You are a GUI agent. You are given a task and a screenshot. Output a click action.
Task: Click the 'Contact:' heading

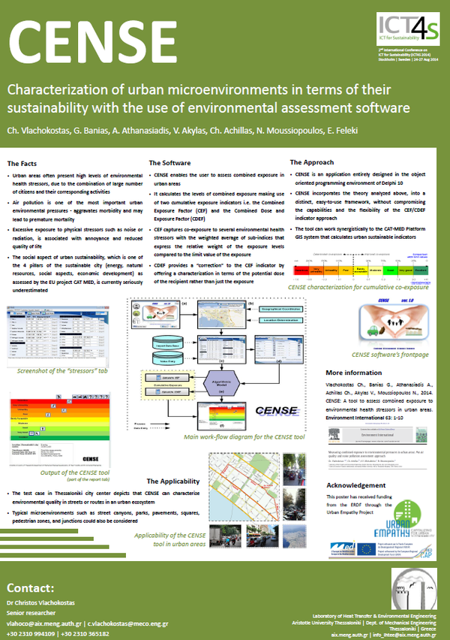click(31, 587)
